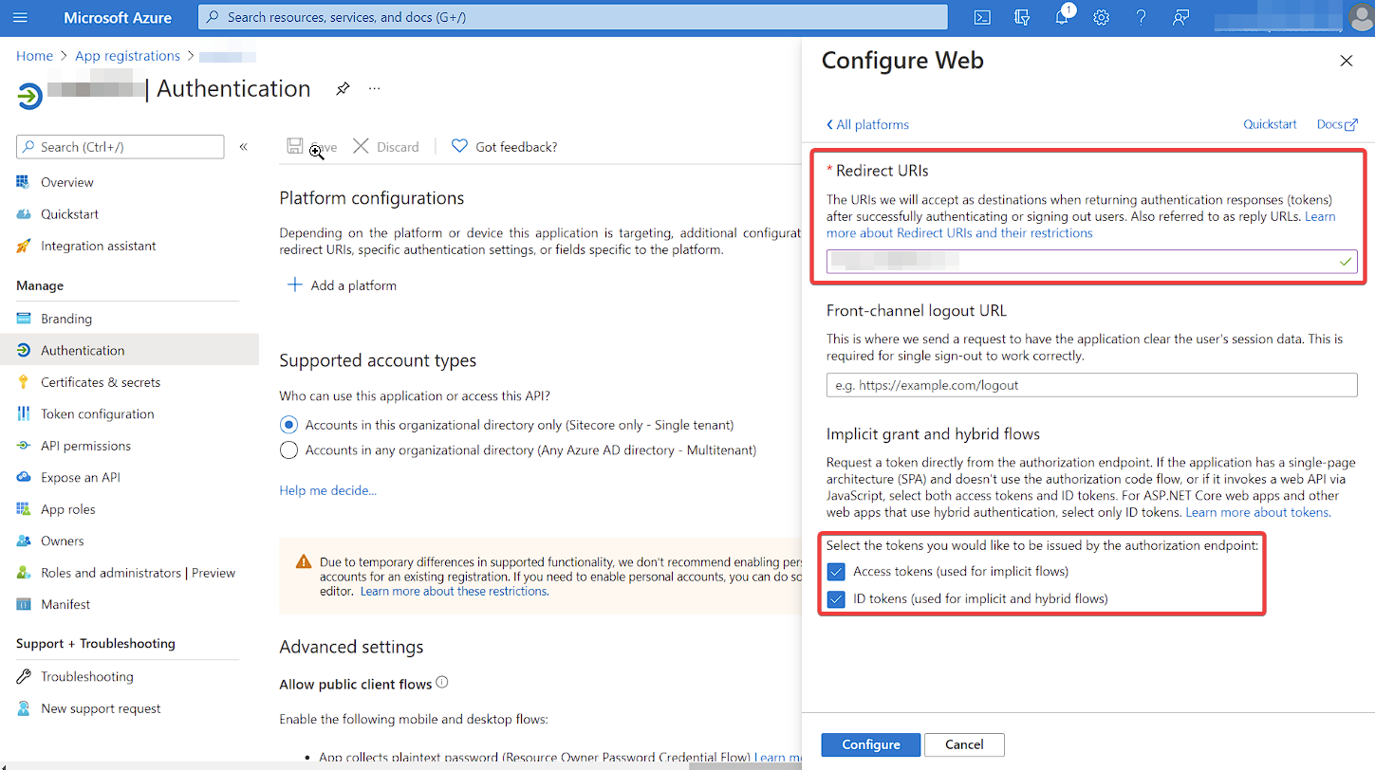
Task: Discard authentication changes
Action: click(386, 147)
